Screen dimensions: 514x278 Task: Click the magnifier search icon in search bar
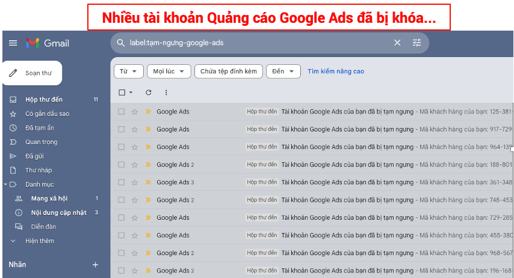pyautogui.click(x=120, y=43)
